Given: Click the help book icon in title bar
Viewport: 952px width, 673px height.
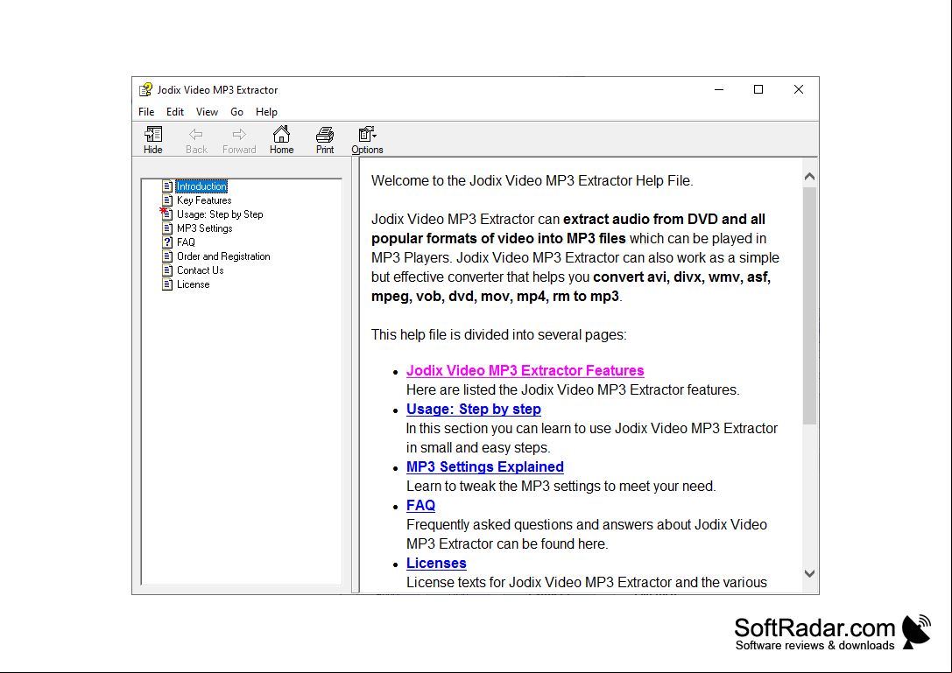Looking at the screenshot, I should click(145, 90).
